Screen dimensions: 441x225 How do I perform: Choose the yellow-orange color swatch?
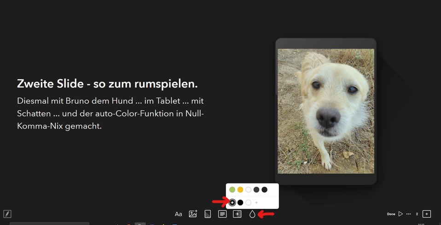(x=240, y=190)
